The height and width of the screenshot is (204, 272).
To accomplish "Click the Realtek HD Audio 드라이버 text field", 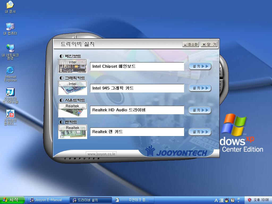I will [x=137, y=110].
